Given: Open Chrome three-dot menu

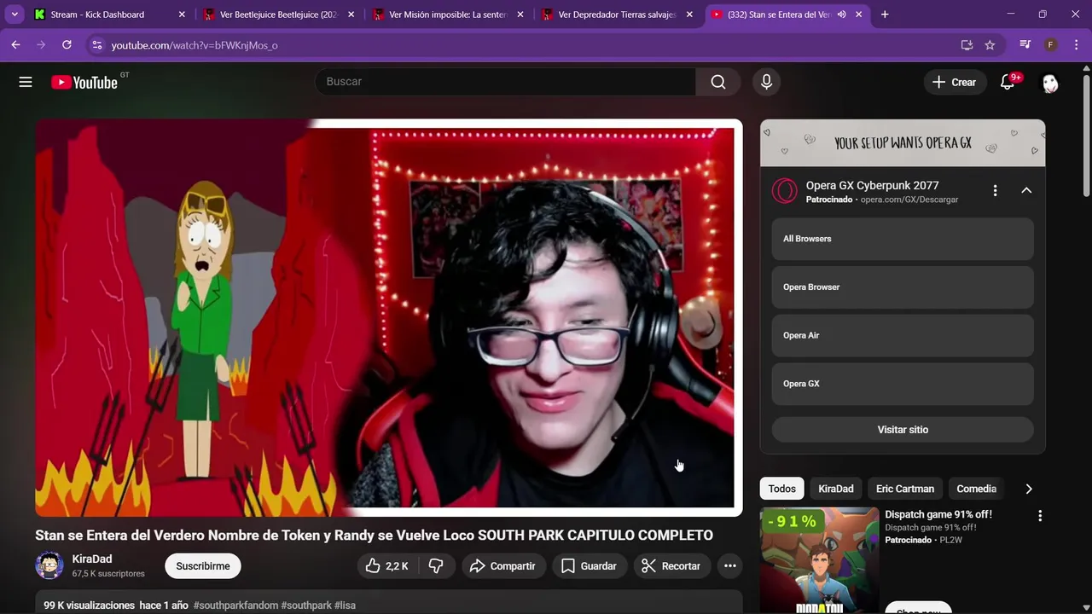Looking at the screenshot, I should [x=1077, y=44].
